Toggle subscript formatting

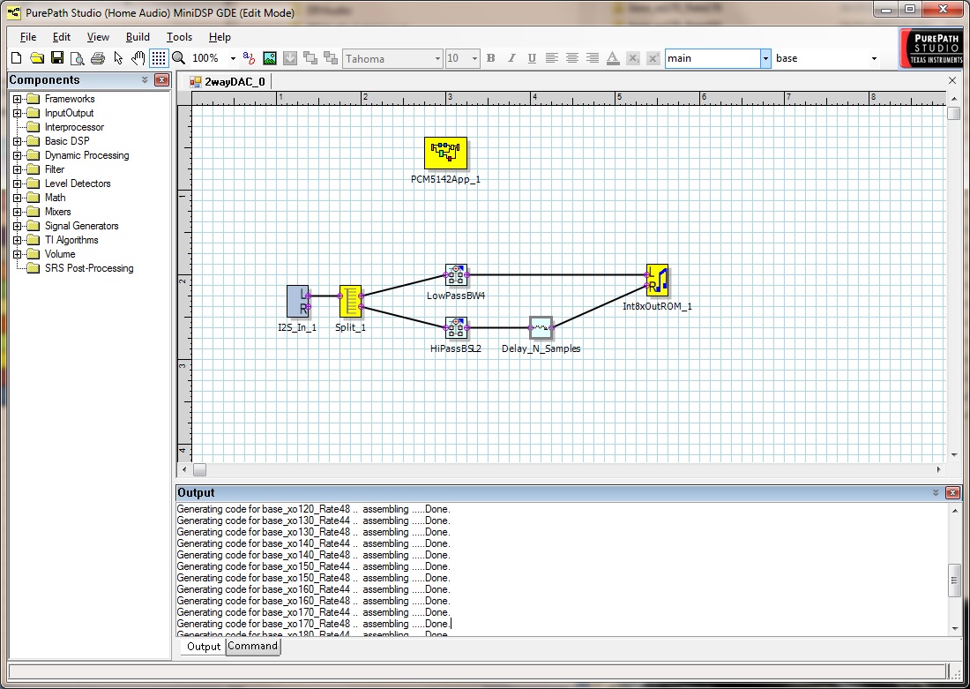click(x=633, y=58)
